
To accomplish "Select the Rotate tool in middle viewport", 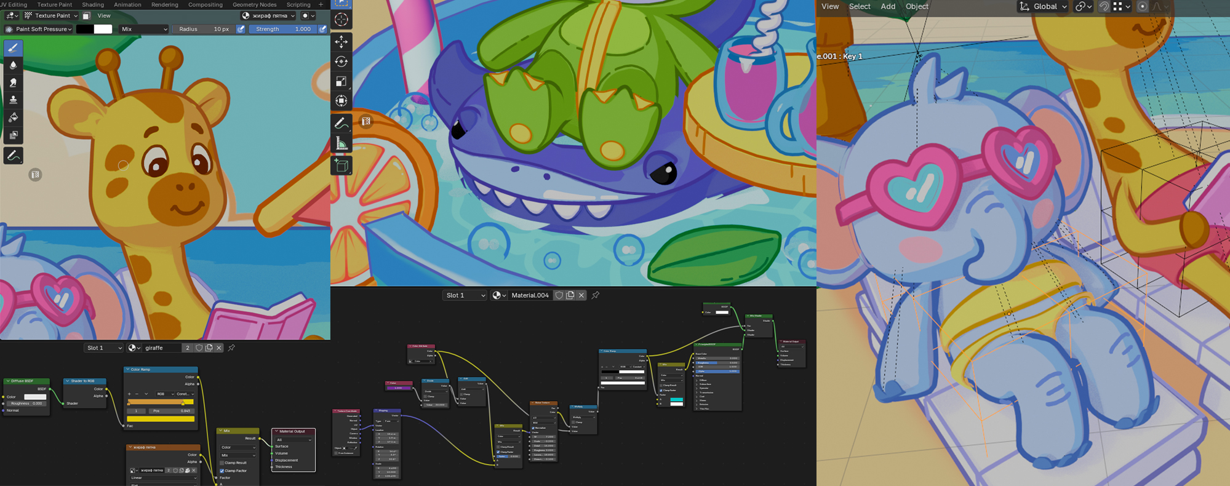I will pos(341,62).
